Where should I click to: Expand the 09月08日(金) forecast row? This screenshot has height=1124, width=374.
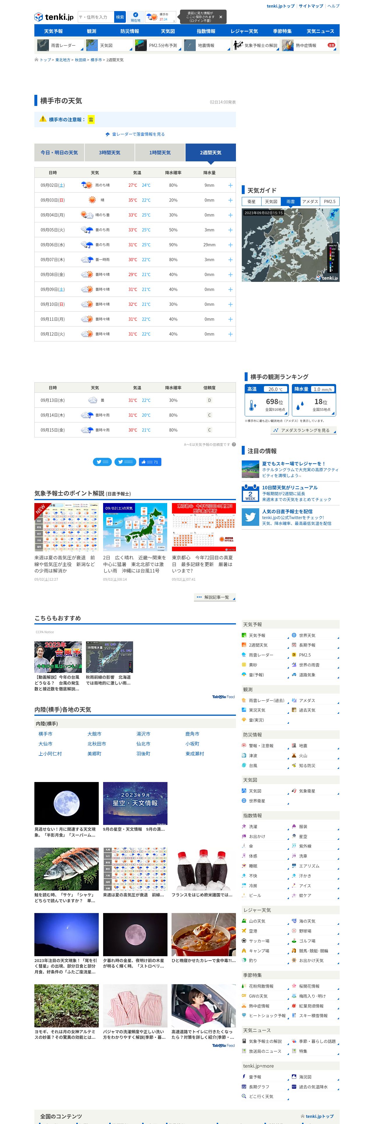[x=230, y=275]
